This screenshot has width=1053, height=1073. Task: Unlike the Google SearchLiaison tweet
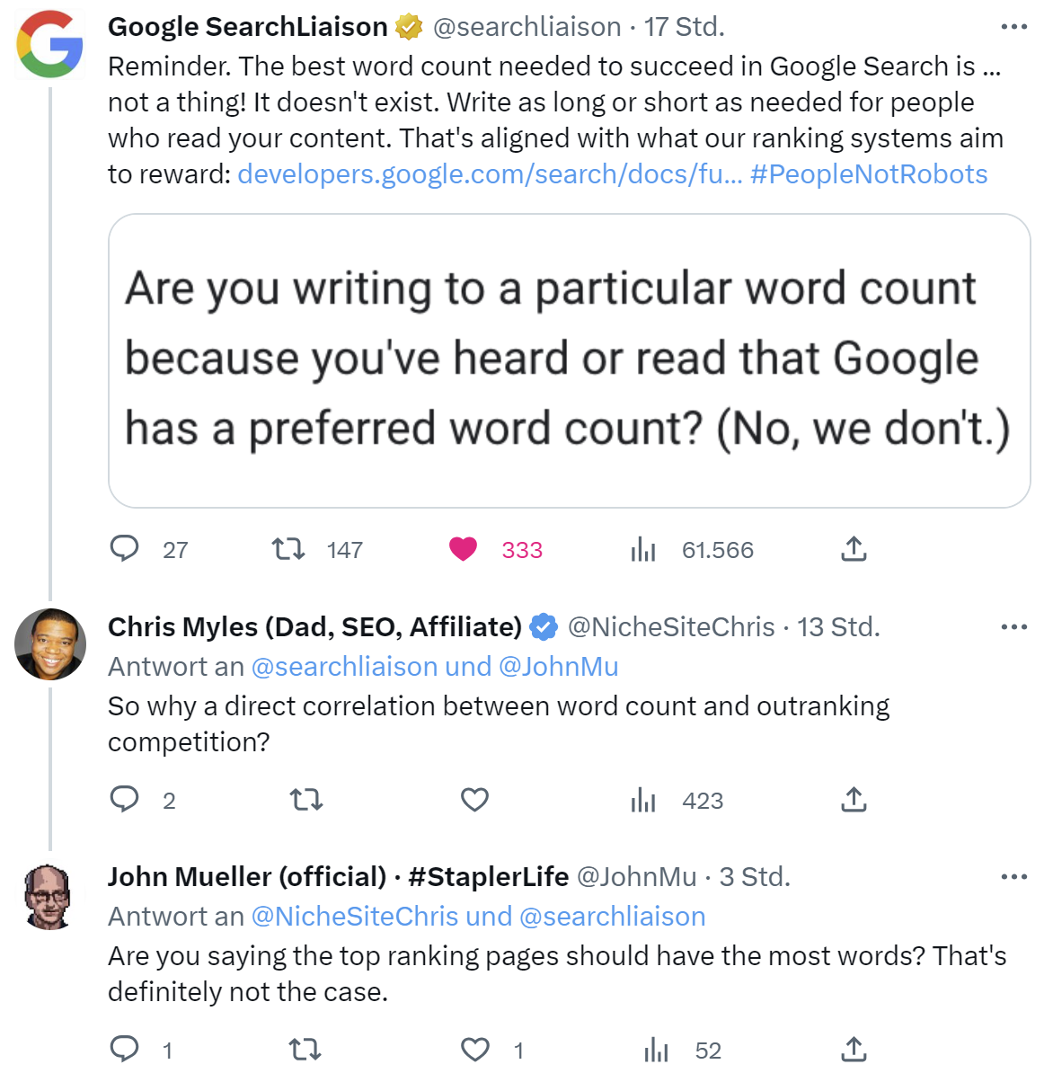(464, 548)
